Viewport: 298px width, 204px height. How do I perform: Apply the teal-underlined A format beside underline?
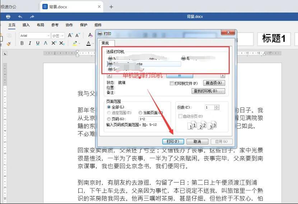tap(46, 43)
